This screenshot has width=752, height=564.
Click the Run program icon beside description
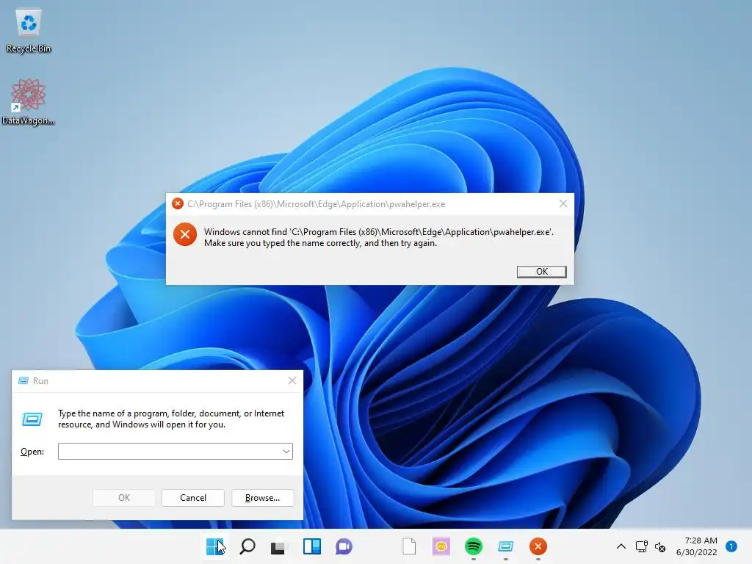(32, 419)
